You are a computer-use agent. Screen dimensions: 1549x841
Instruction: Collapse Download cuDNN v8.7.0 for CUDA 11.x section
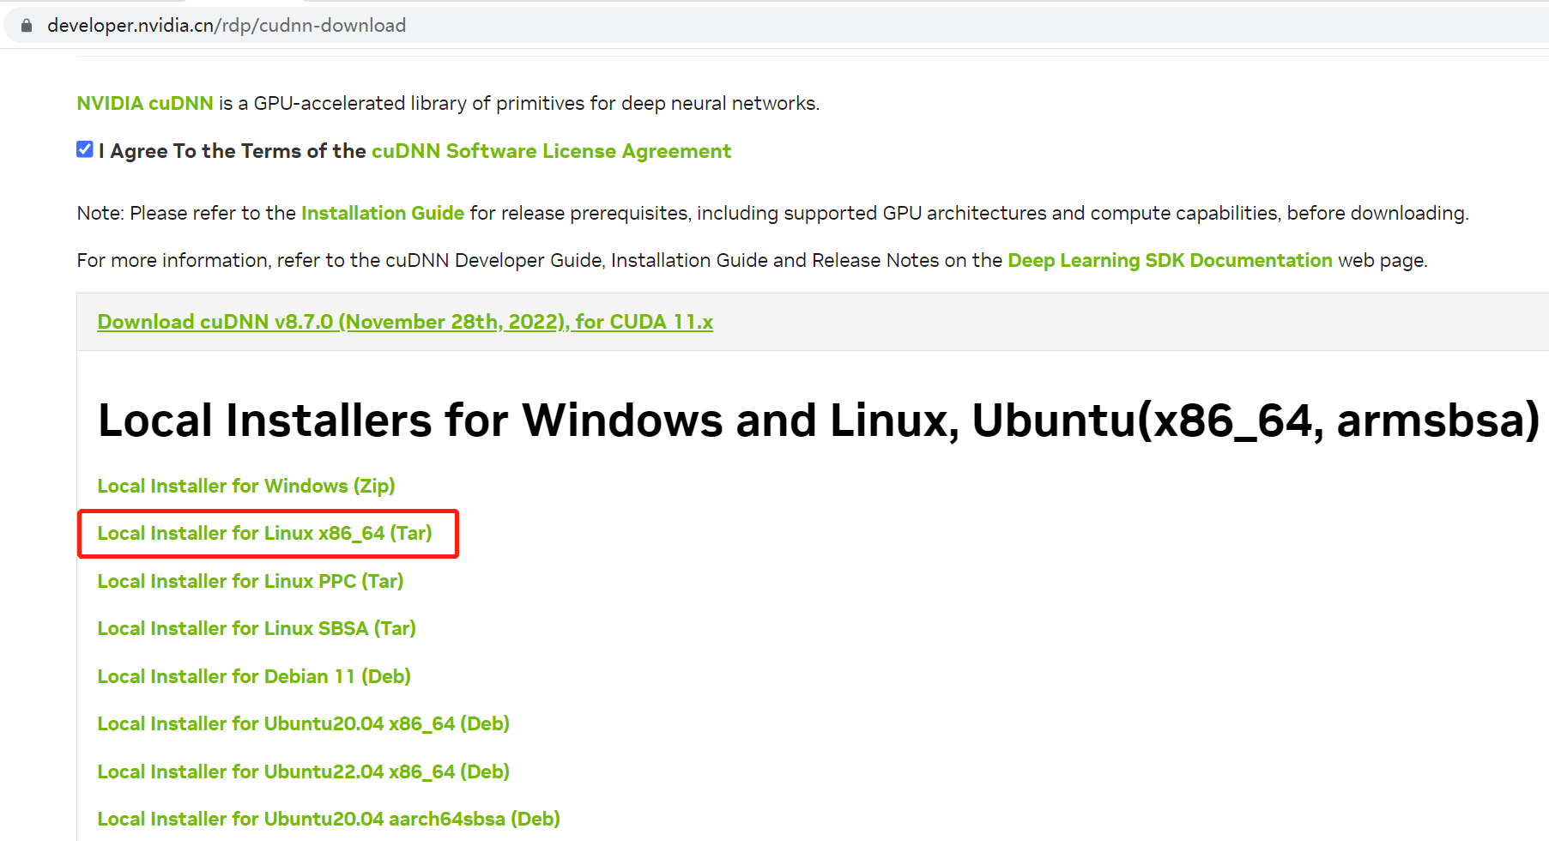[405, 322]
